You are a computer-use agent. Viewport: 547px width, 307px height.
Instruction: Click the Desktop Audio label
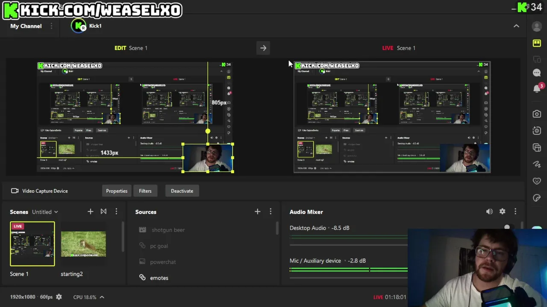coord(308,228)
